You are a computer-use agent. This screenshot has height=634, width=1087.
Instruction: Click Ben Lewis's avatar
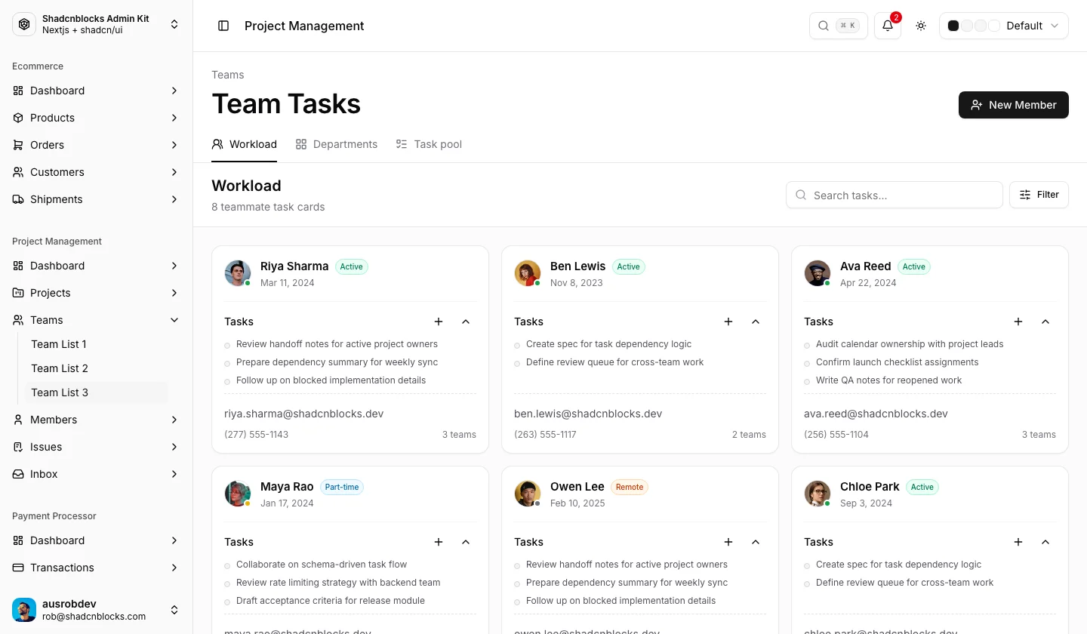coord(528,273)
